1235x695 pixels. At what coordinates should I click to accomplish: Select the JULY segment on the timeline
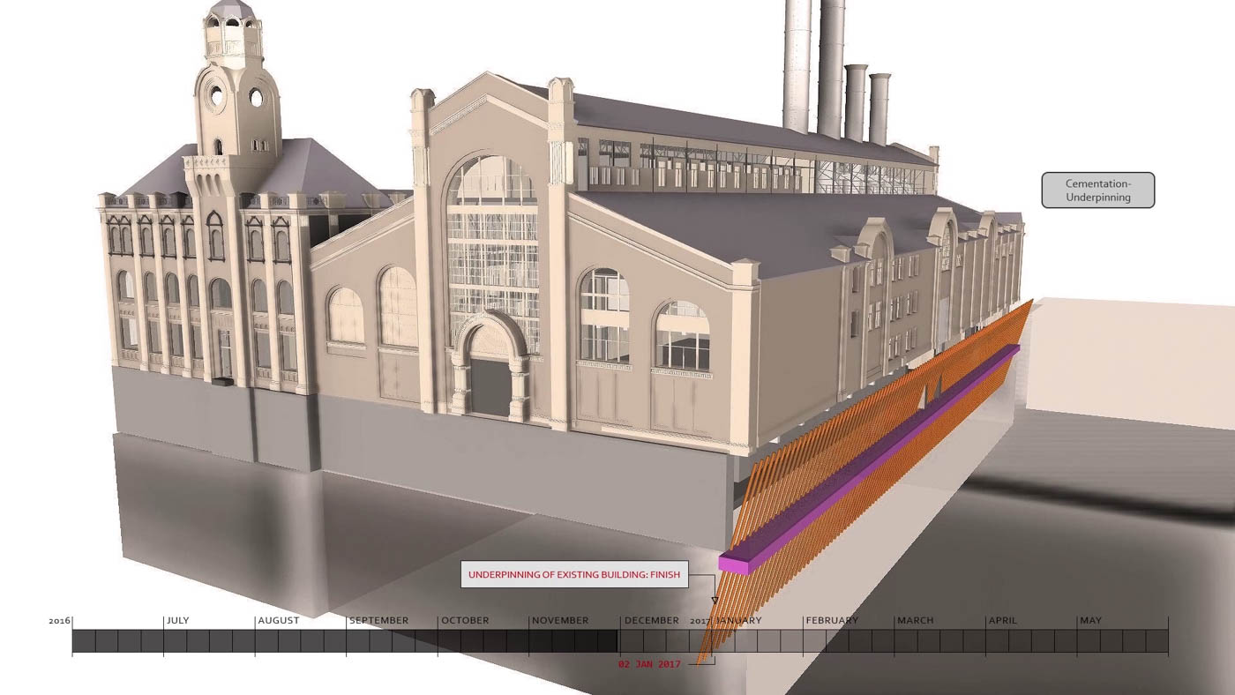(x=179, y=620)
